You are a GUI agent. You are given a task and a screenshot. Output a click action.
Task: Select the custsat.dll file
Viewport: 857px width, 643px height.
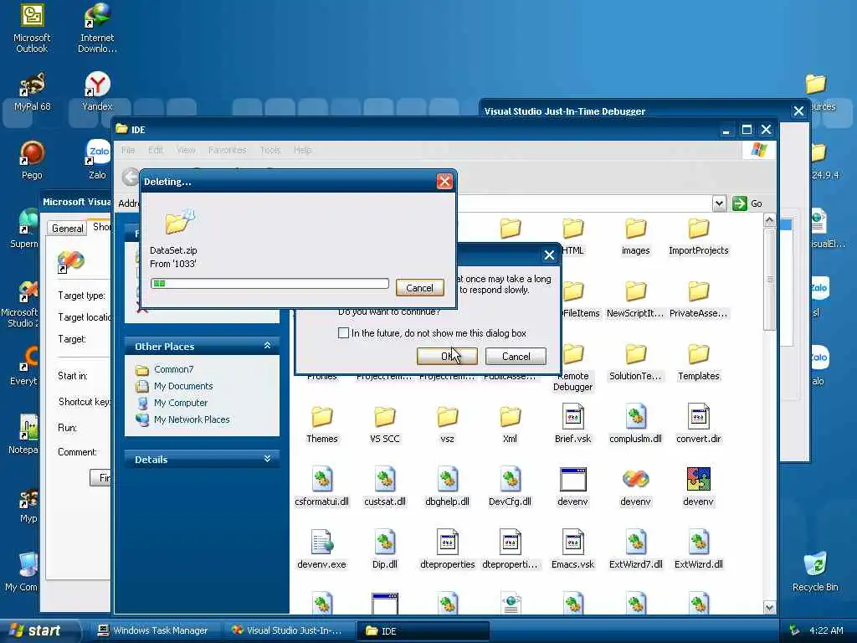coord(385,486)
